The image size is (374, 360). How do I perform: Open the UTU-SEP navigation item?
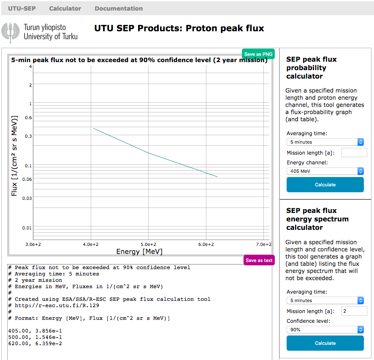pos(22,8)
